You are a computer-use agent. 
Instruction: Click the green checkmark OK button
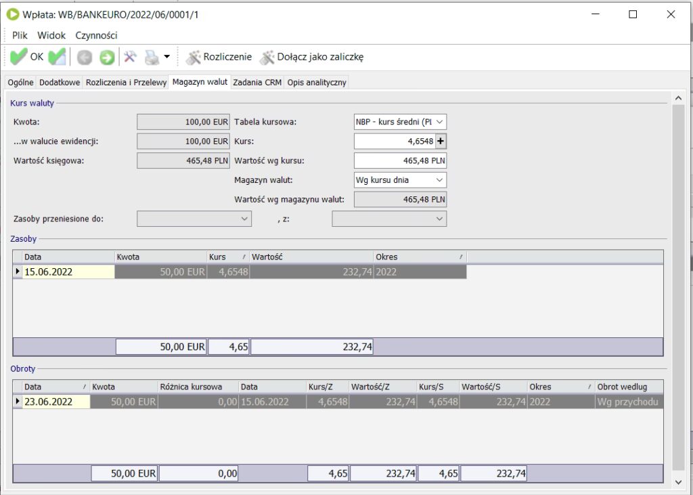[x=27, y=57]
